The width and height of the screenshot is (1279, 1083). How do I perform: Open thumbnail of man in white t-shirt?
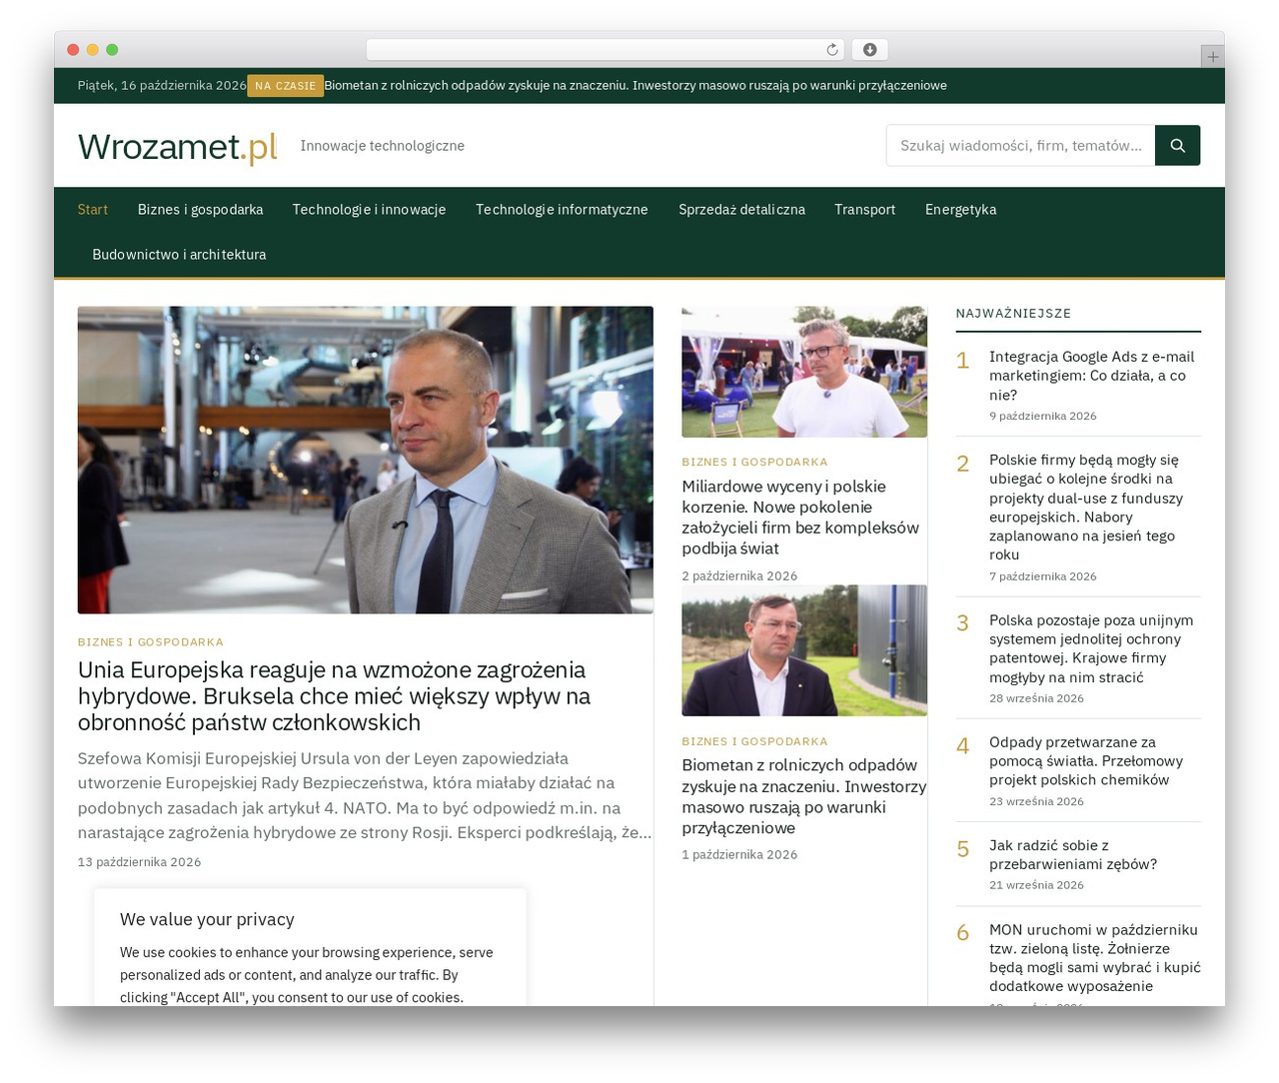click(x=804, y=372)
